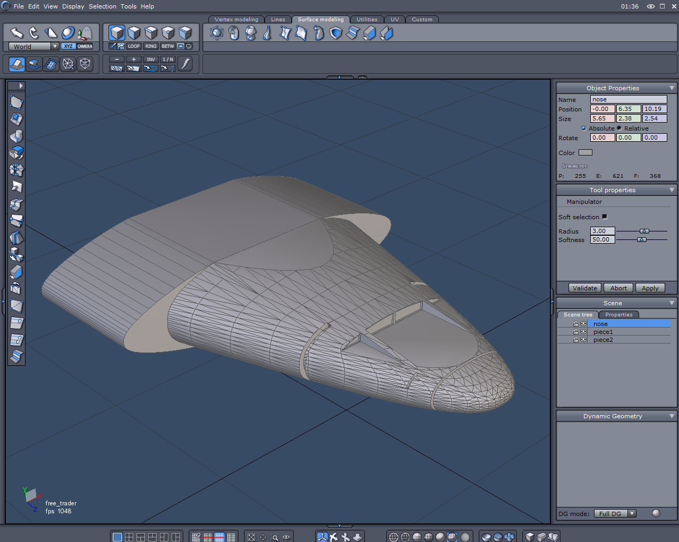The width and height of the screenshot is (679, 542).
Task: Switch to Vertex modeling tab
Action: pos(236,19)
